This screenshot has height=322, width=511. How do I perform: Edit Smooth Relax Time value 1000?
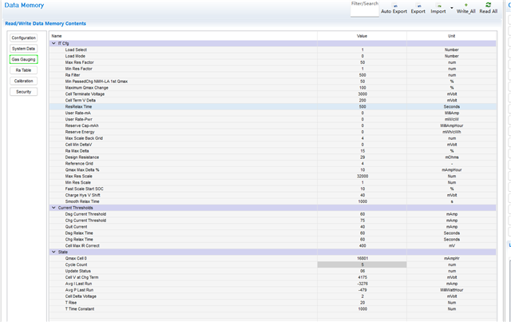click(362, 201)
